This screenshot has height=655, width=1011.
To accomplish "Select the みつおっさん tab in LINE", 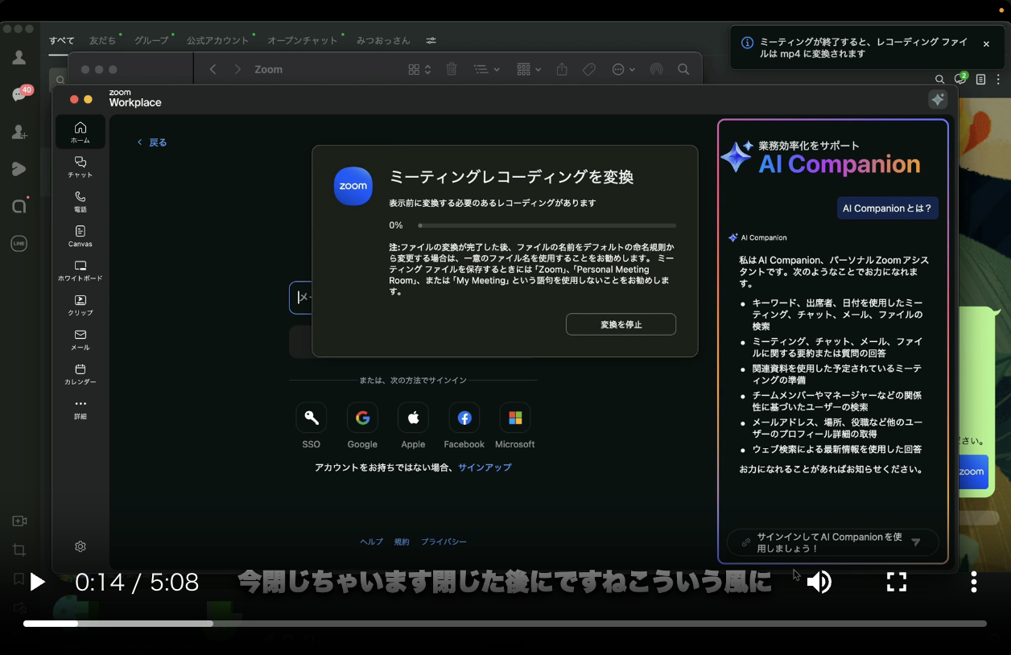I will point(383,40).
